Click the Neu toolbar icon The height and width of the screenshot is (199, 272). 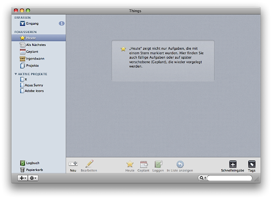(x=73, y=164)
